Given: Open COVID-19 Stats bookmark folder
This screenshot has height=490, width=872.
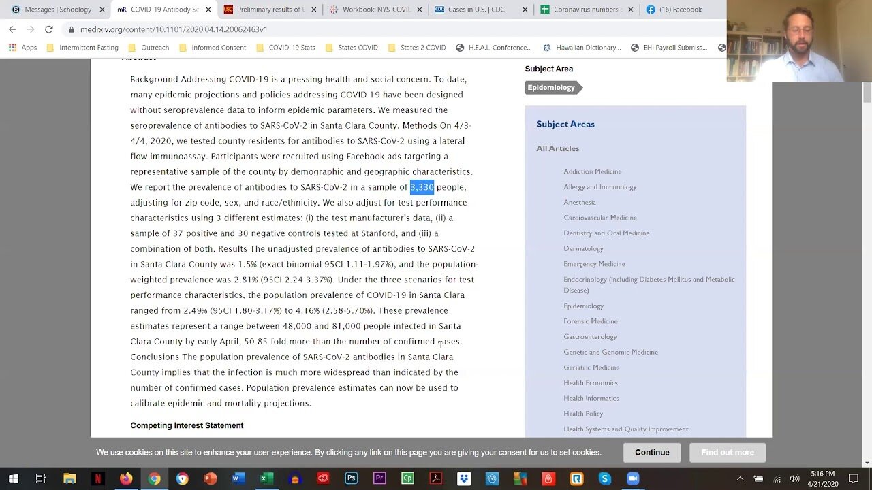Looking at the screenshot, I should (x=285, y=48).
